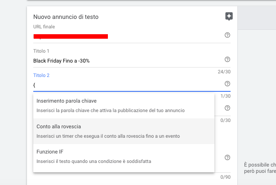This screenshot has width=276, height=185.
Task: Open help icon beside Titolo 2
Action: (227, 84)
